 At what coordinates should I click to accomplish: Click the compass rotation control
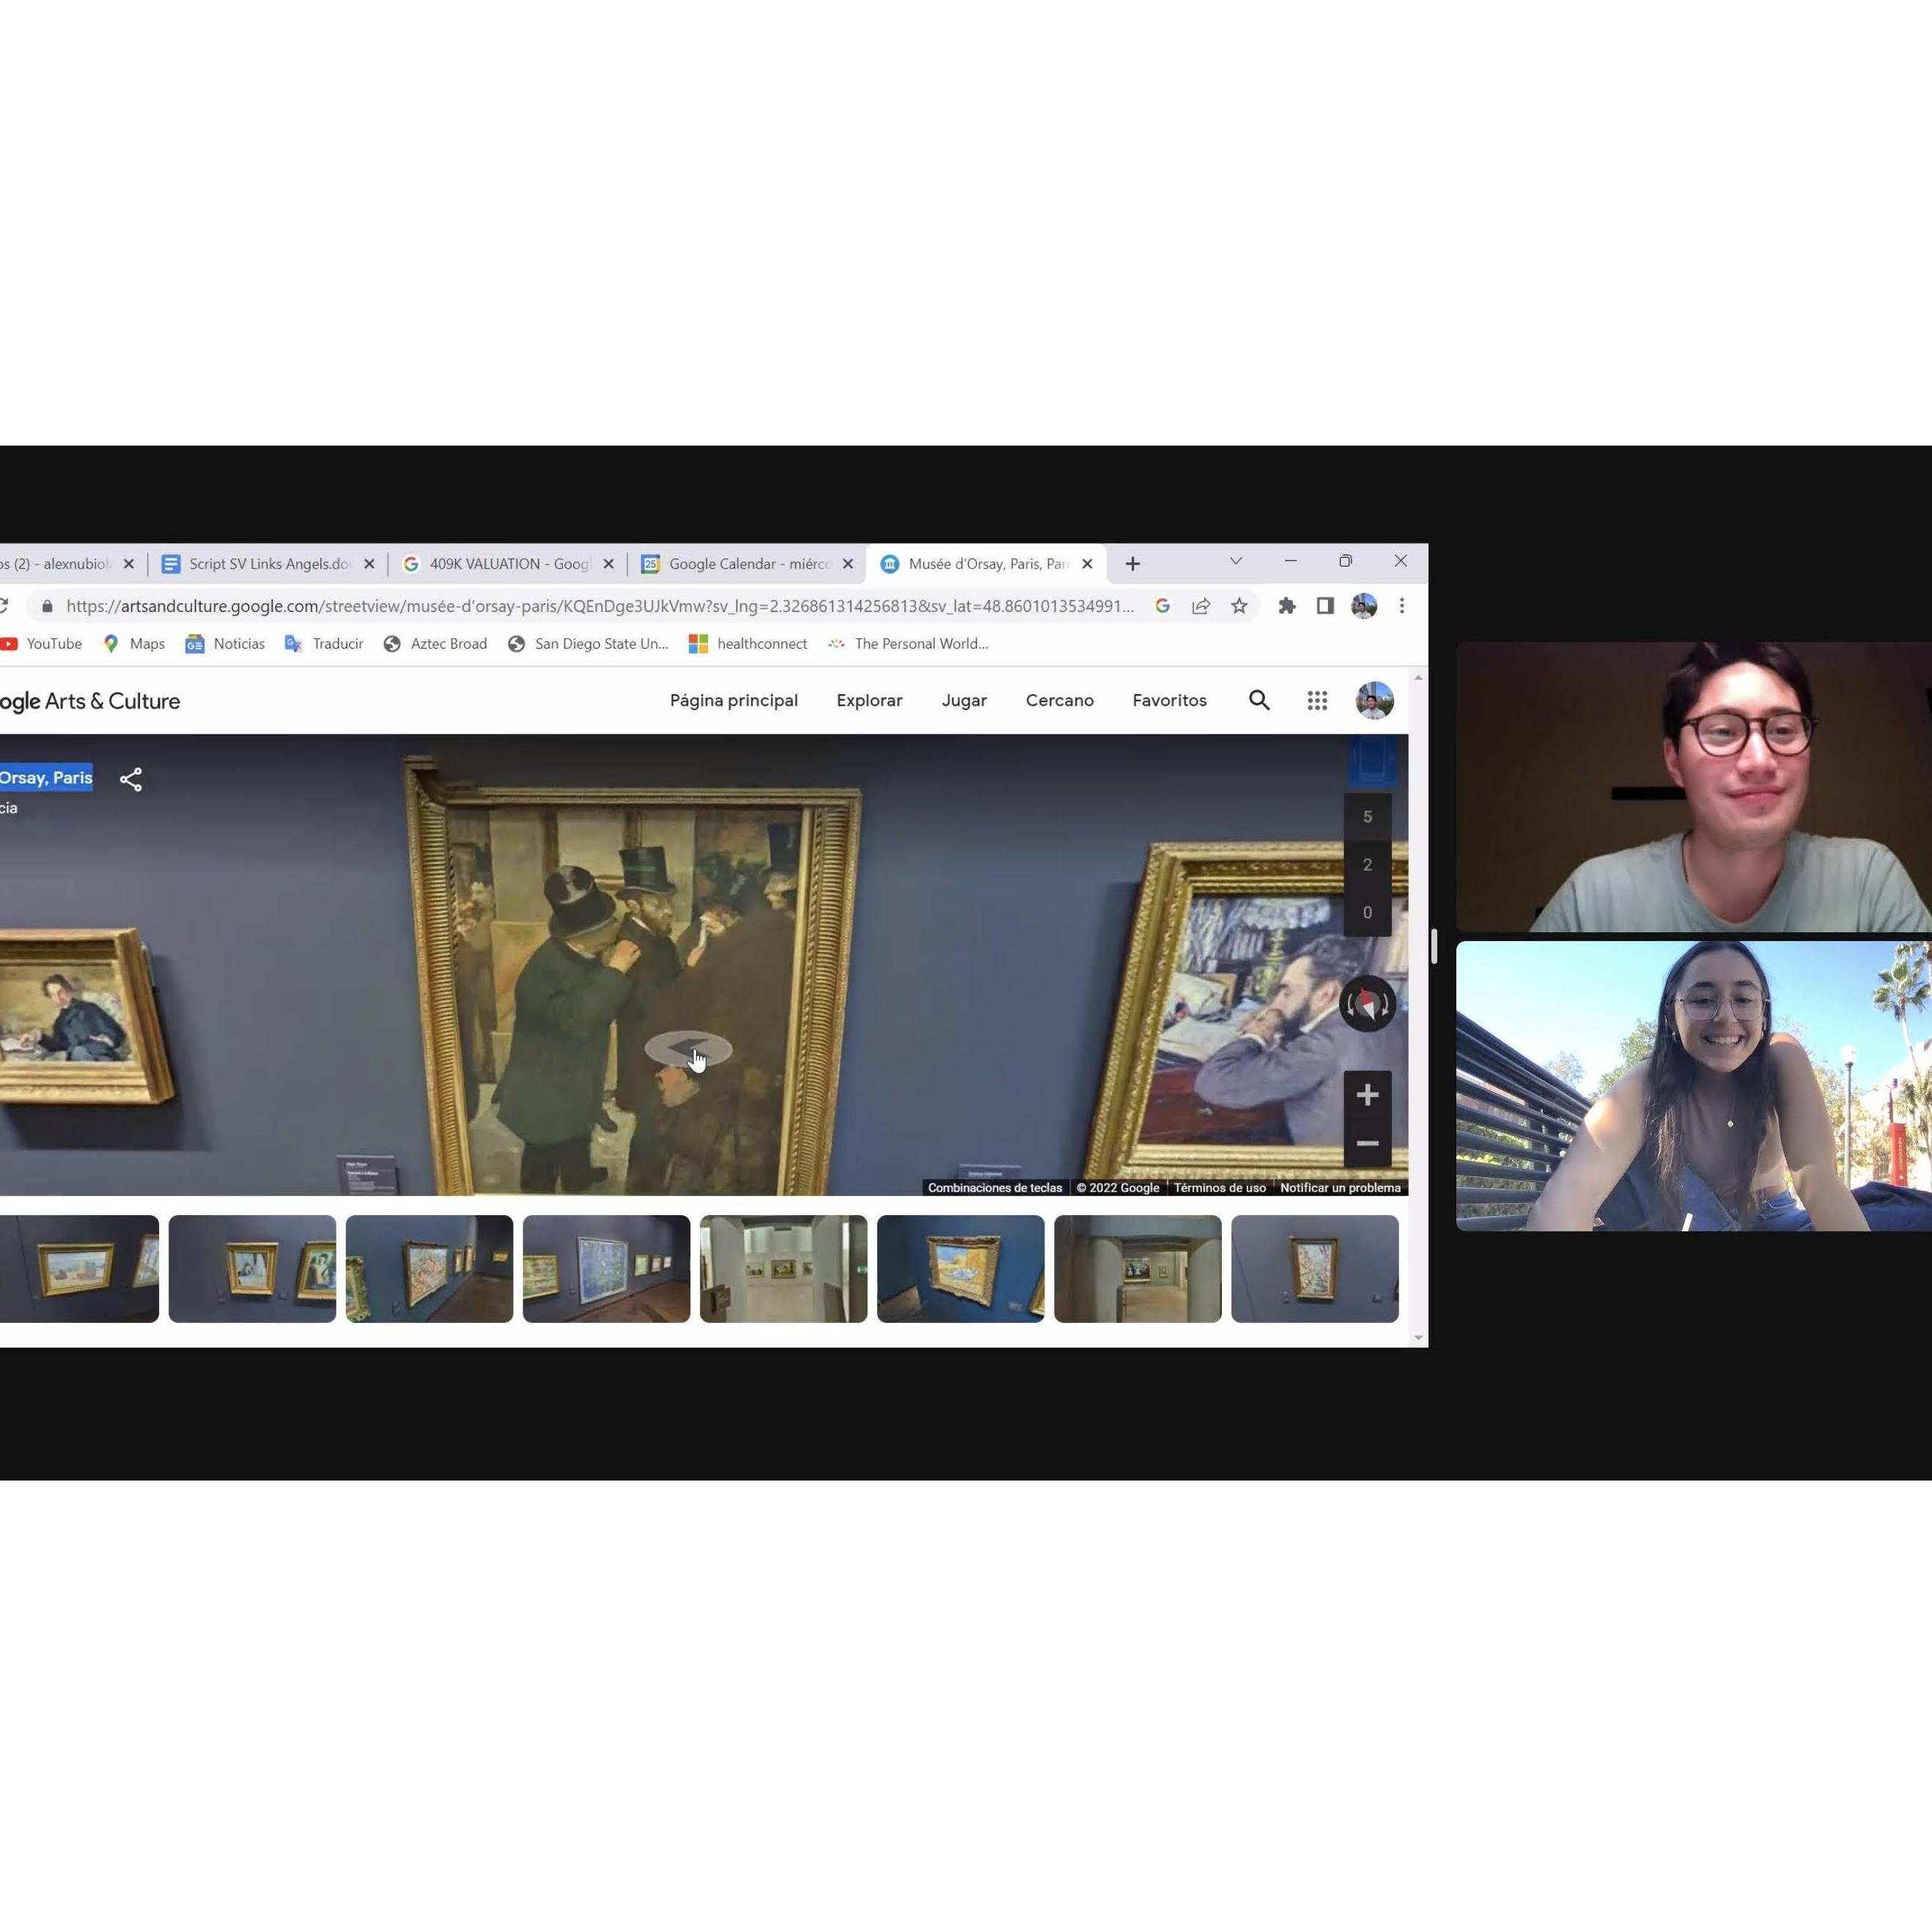1367,1003
